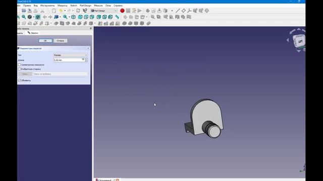Click the refresh recompute icon
This screenshot has width=323, height=181.
pyautogui.click(x=78, y=11)
